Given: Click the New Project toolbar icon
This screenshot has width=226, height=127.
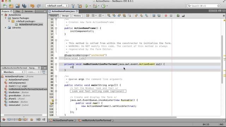Looking at the screenshot, I should click(x=11, y=6).
